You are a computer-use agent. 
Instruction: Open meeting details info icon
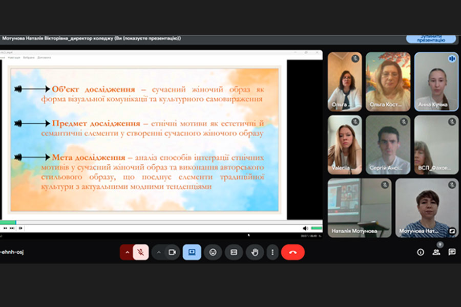pyautogui.click(x=421, y=252)
